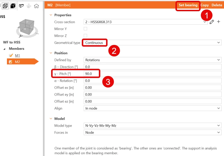The height and width of the screenshot is (156, 224).
Task: Click the 3D orientation view cube
Action: coord(27,28)
